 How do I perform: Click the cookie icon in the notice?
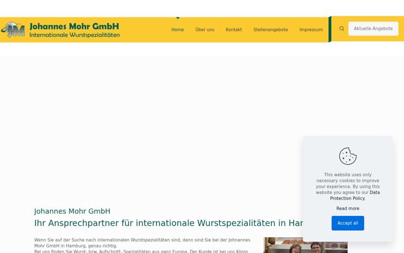(347, 156)
